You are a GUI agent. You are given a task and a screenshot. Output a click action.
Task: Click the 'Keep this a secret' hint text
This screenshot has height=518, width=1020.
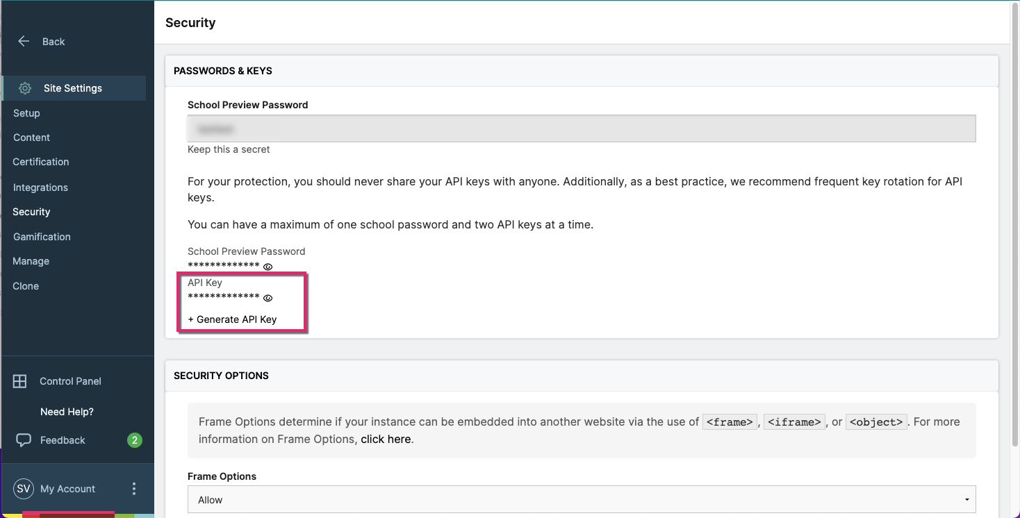click(229, 149)
